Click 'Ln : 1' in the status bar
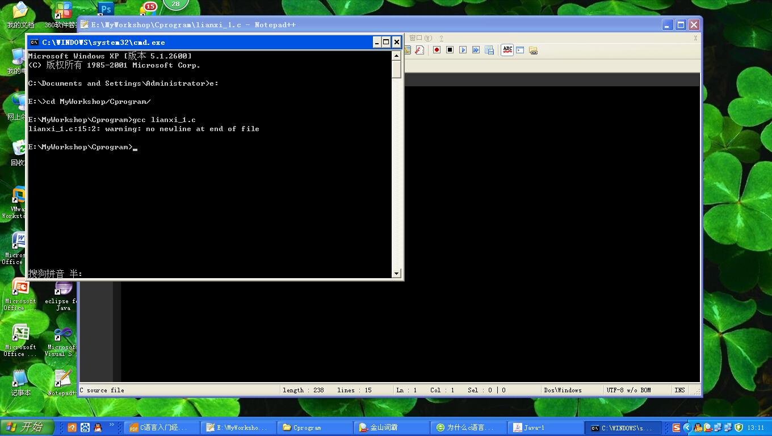The image size is (772, 436). pyautogui.click(x=406, y=390)
